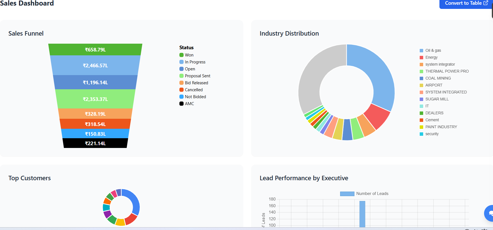Toggle the PAINT INDUSTRY legend item
The width and height of the screenshot is (493, 230).
438,127
